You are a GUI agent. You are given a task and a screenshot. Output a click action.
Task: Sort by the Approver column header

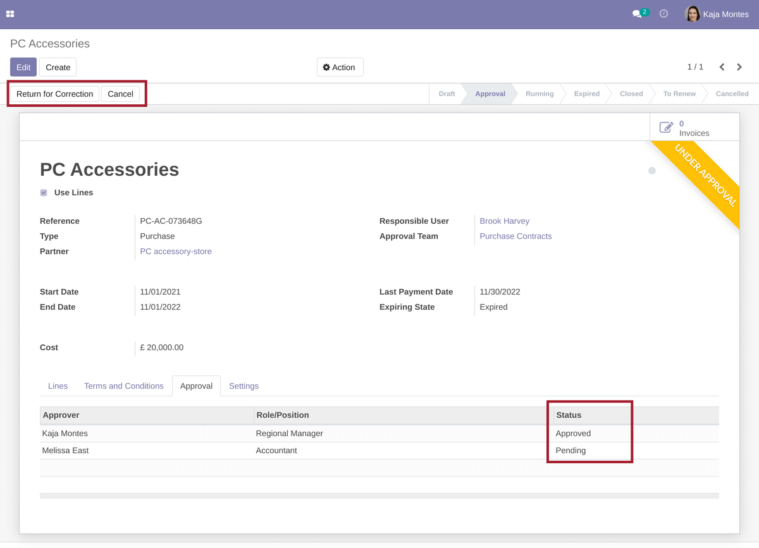click(x=61, y=415)
